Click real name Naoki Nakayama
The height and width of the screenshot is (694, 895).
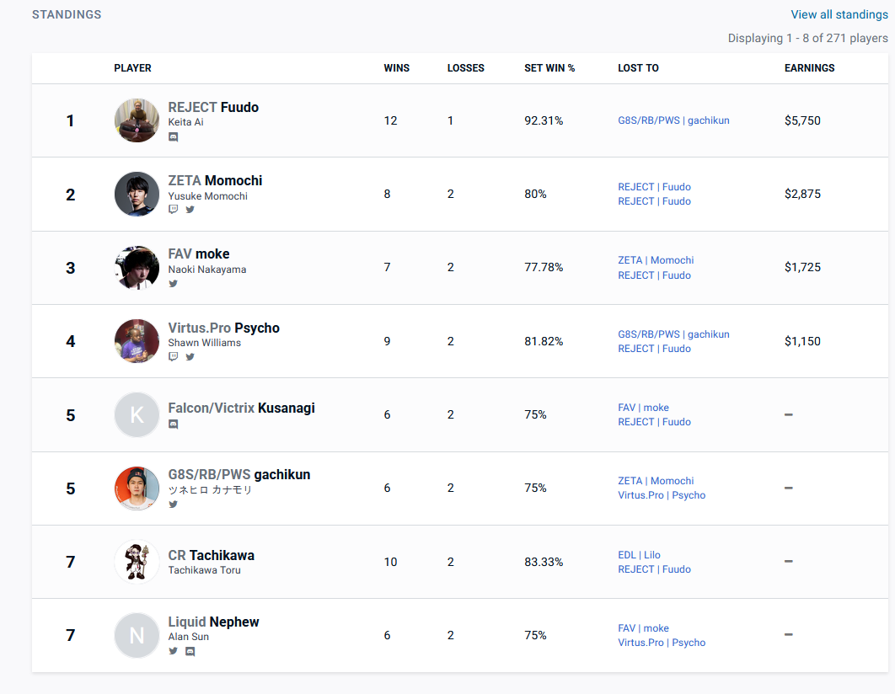click(x=207, y=270)
